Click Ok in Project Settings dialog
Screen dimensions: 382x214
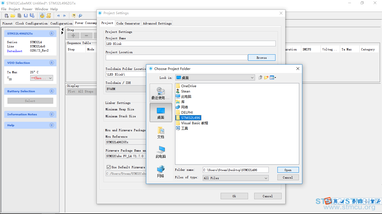pos(234,196)
